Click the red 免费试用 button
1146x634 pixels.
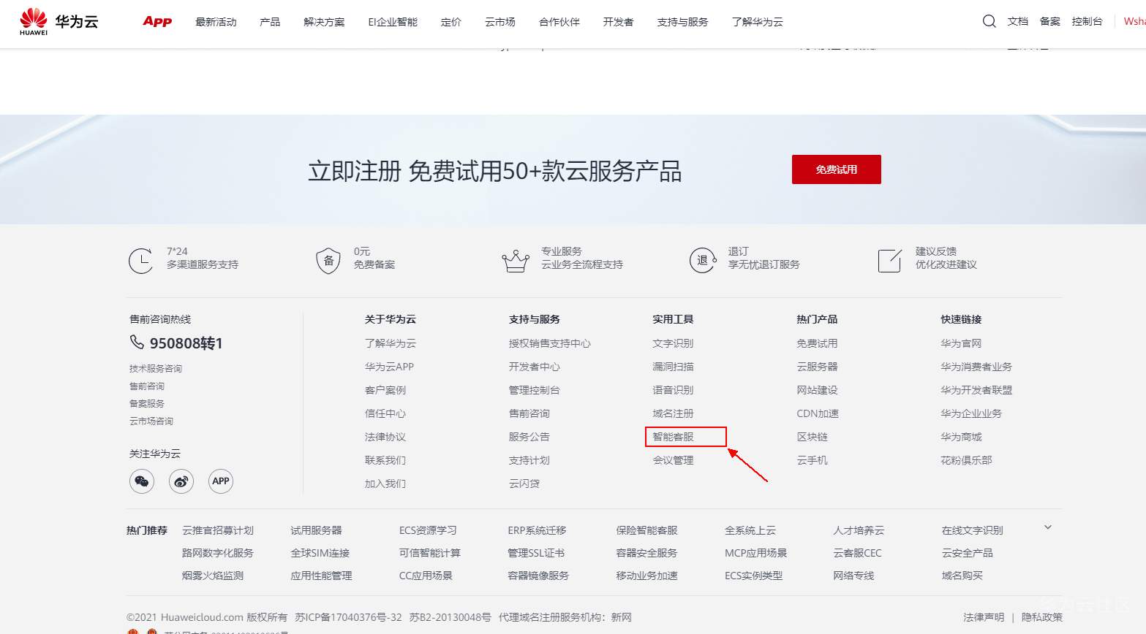pos(837,169)
